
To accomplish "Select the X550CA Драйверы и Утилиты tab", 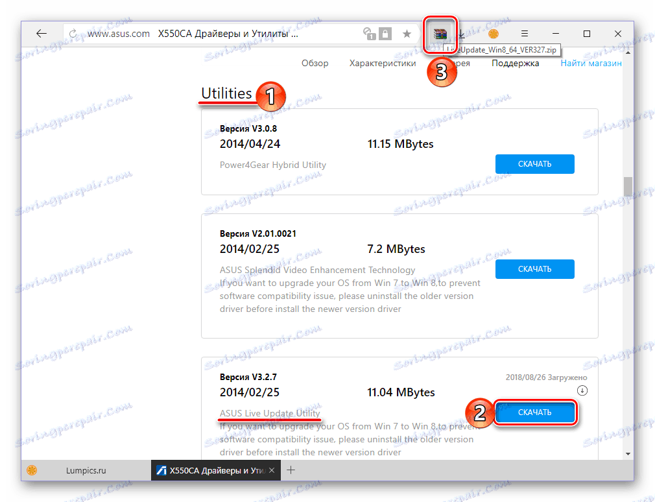I will (216, 470).
